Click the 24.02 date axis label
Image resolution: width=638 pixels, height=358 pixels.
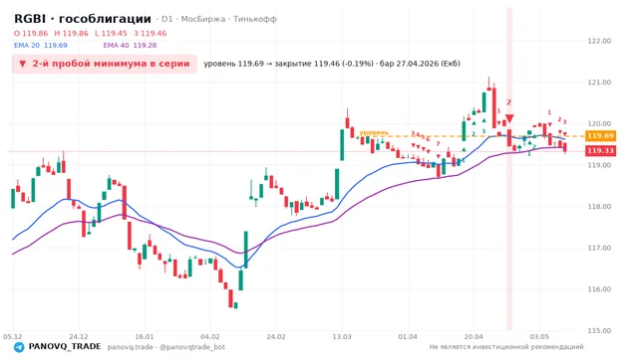tap(276, 336)
